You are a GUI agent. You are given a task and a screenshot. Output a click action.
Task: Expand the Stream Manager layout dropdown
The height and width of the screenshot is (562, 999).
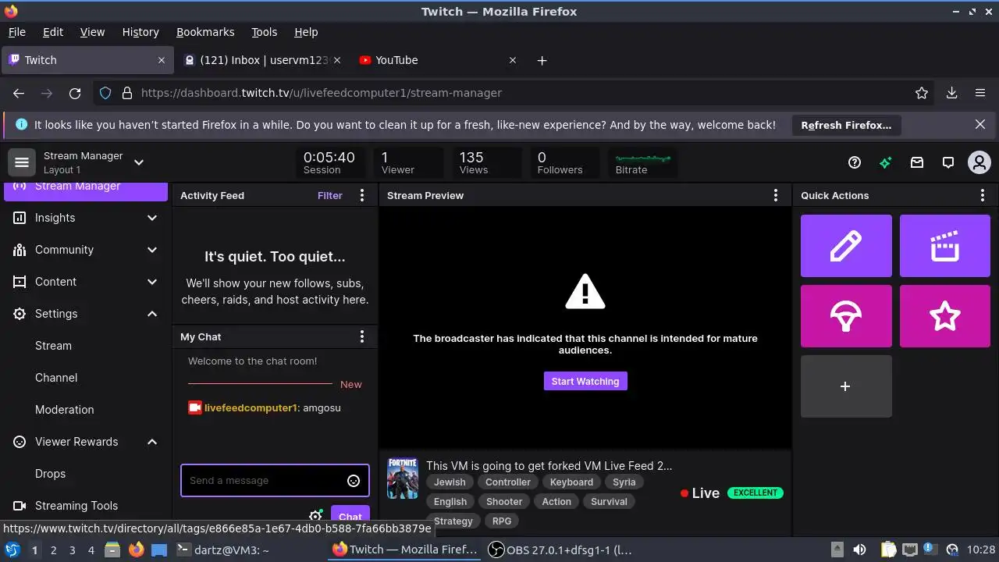pyautogui.click(x=139, y=162)
